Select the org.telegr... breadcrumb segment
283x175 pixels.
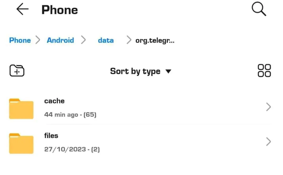click(155, 41)
